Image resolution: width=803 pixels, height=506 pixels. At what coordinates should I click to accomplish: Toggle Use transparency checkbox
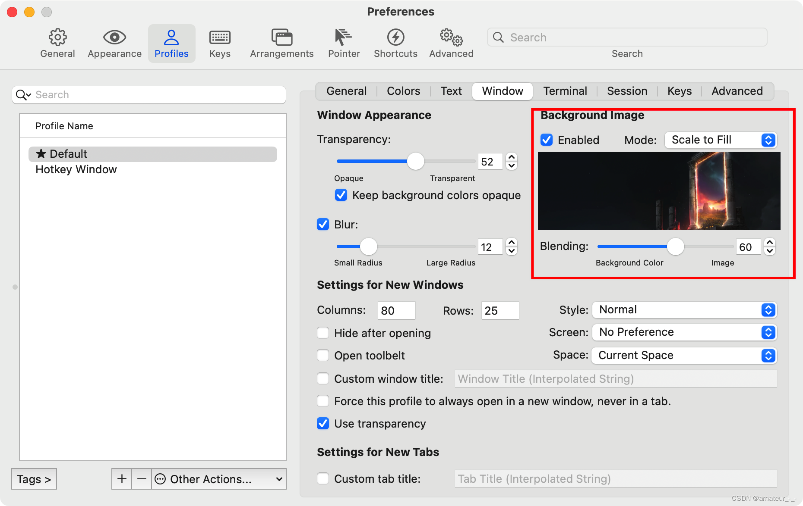click(323, 424)
